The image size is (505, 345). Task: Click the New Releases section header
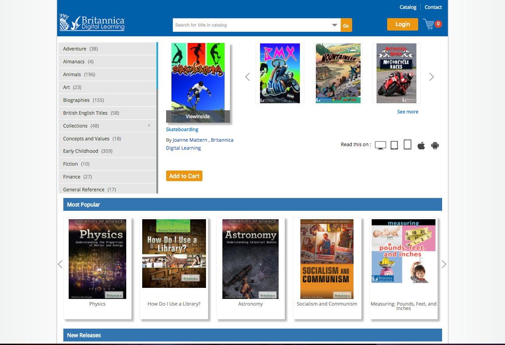(x=252, y=335)
